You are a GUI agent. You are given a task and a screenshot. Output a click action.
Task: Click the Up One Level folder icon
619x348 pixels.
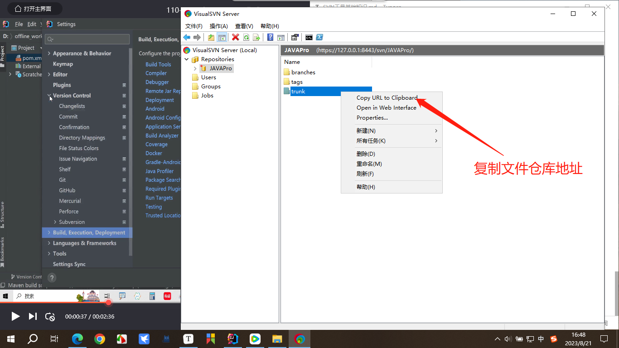(211, 37)
